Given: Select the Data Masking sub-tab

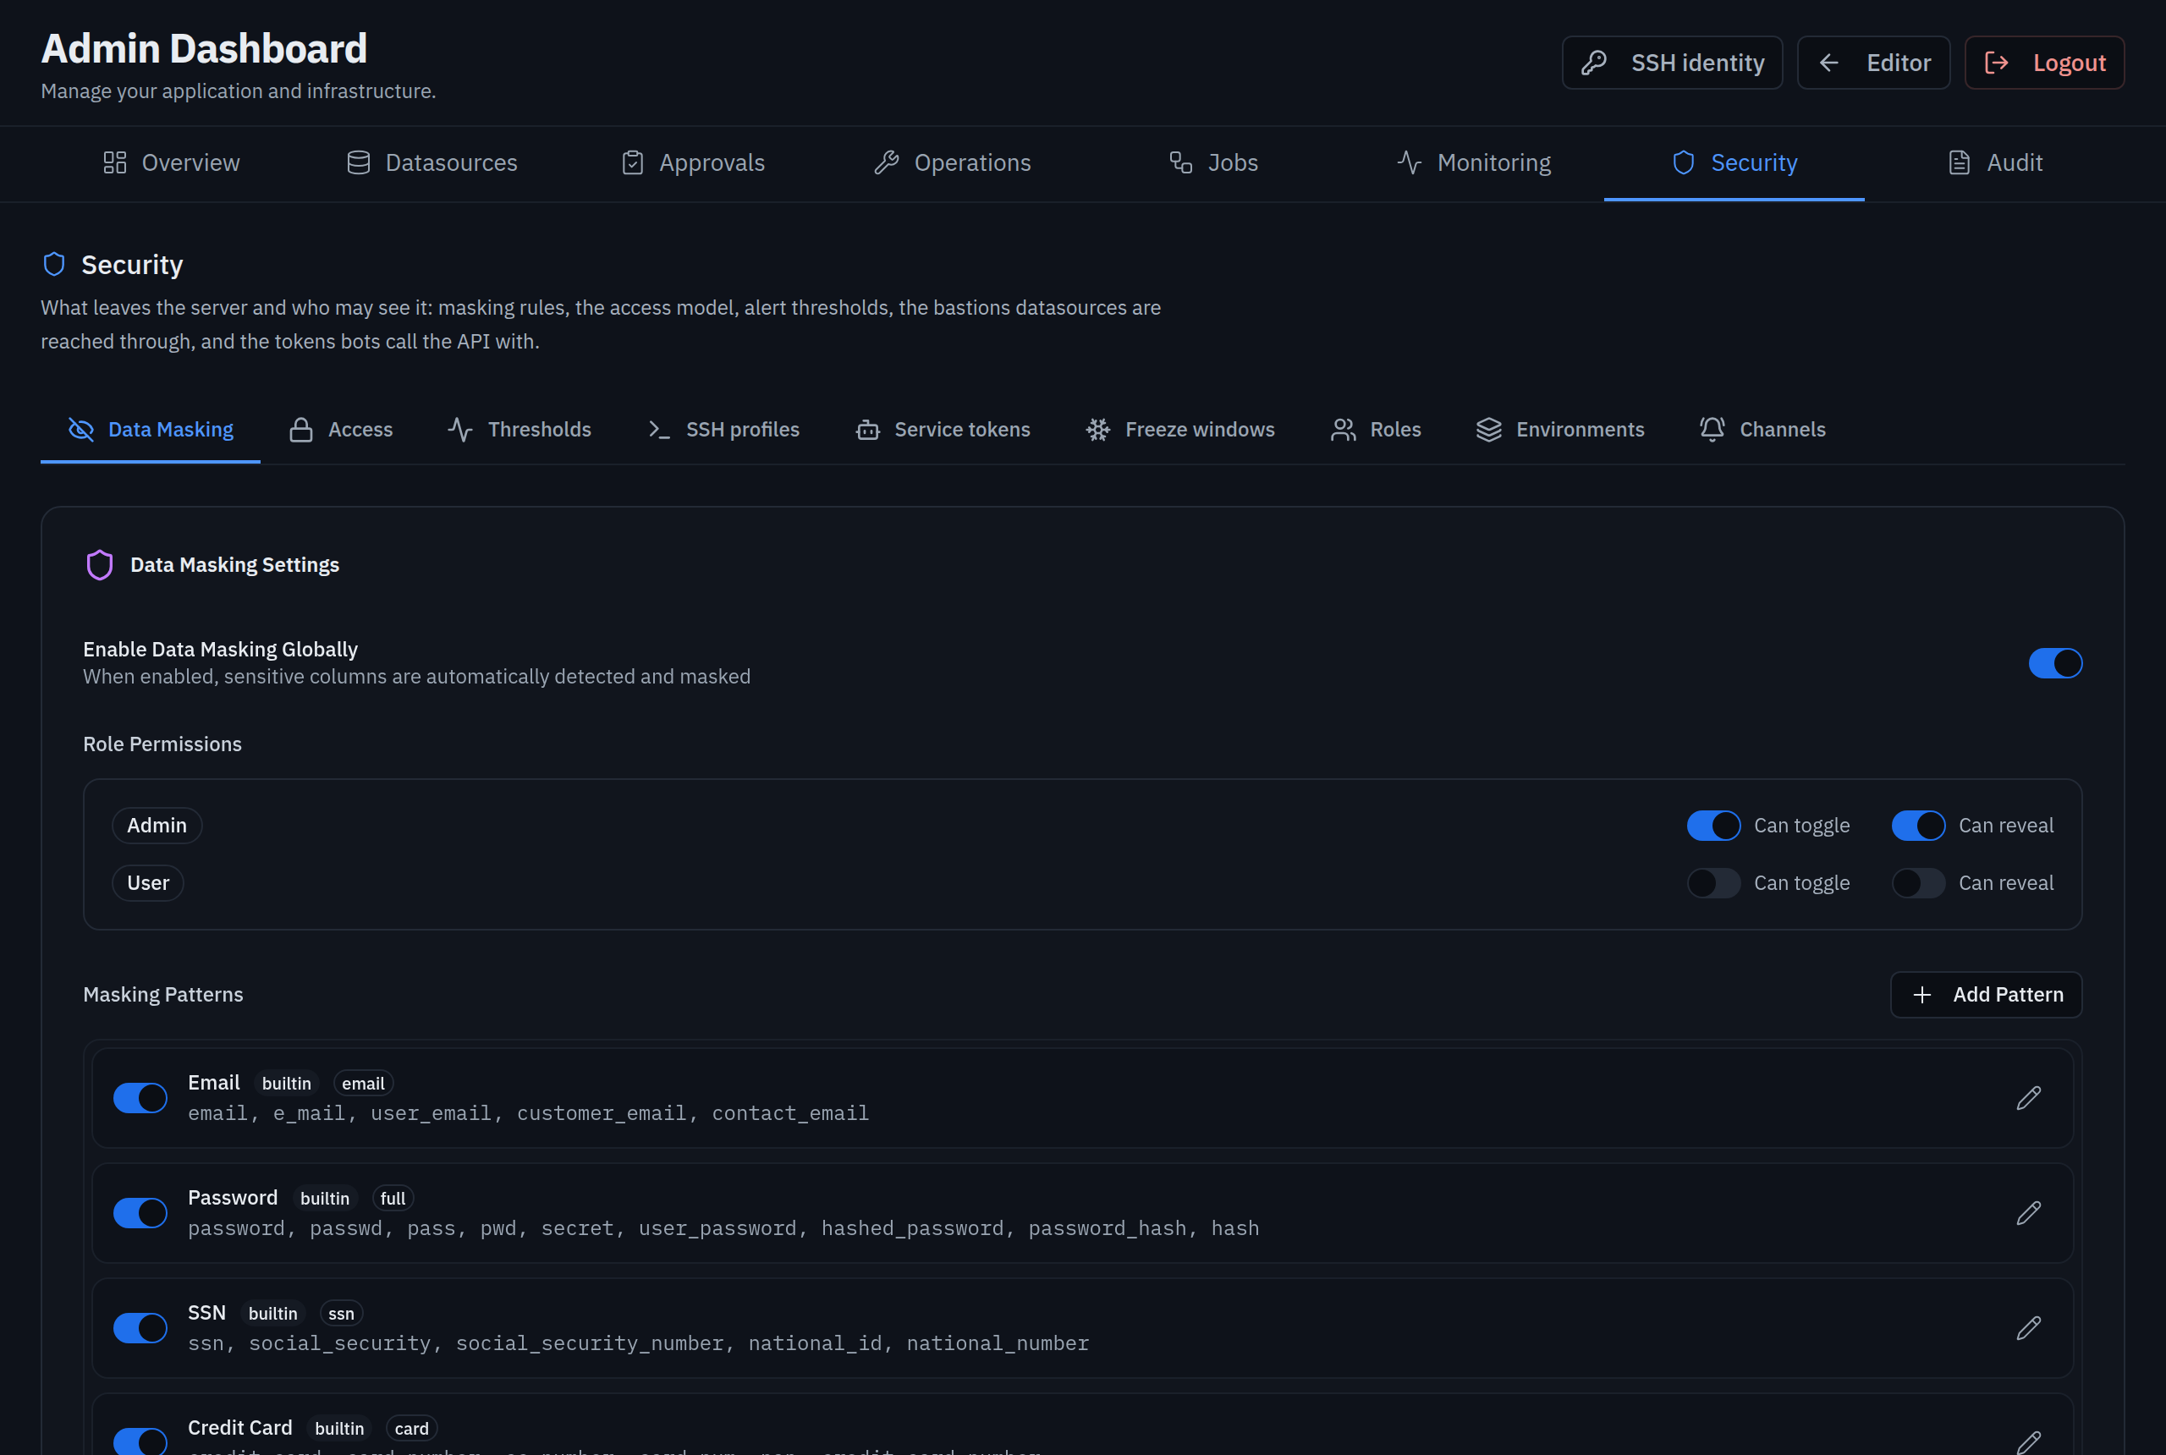Looking at the screenshot, I should (151, 430).
